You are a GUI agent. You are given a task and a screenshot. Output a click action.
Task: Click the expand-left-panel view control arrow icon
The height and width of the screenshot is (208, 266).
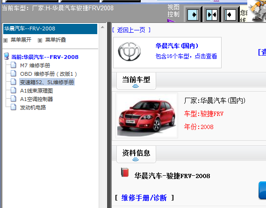(194, 15)
